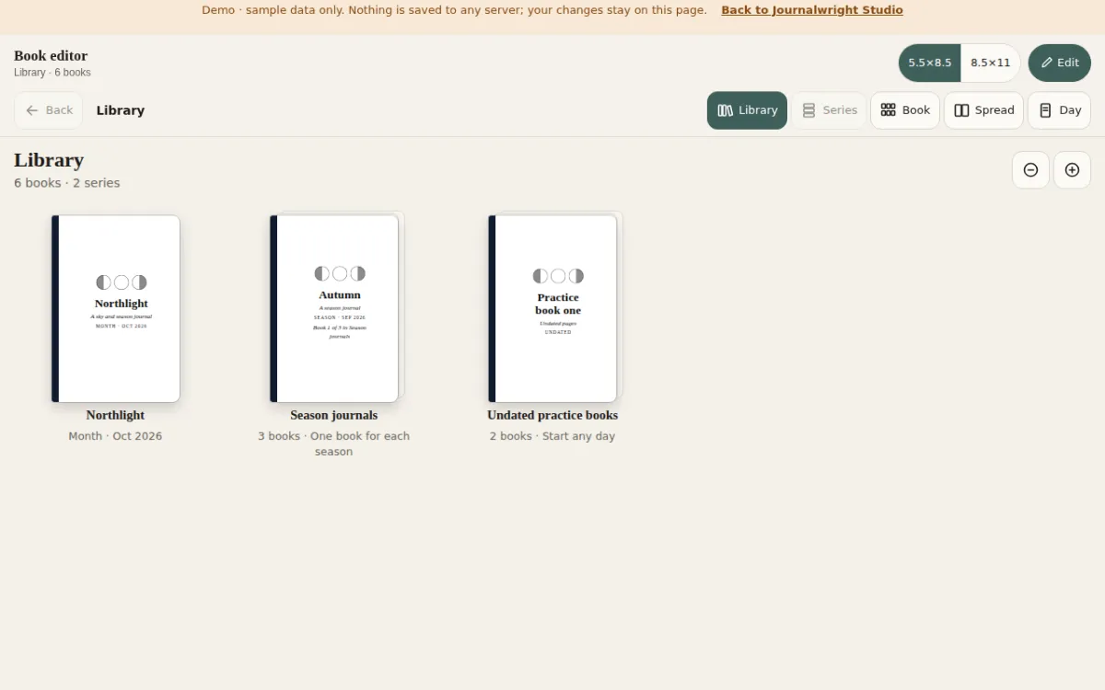Click the Book grid icon
The image size is (1105, 690).
point(889,110)
